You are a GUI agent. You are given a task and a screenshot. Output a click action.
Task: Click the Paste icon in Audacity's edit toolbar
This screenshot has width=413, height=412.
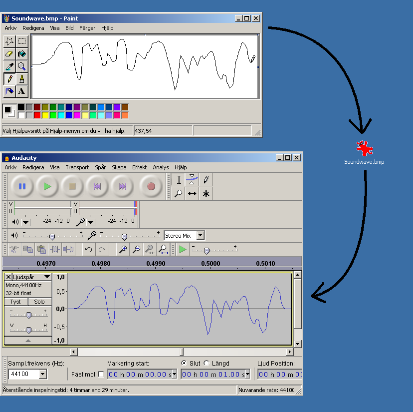[x=41, y=249]
